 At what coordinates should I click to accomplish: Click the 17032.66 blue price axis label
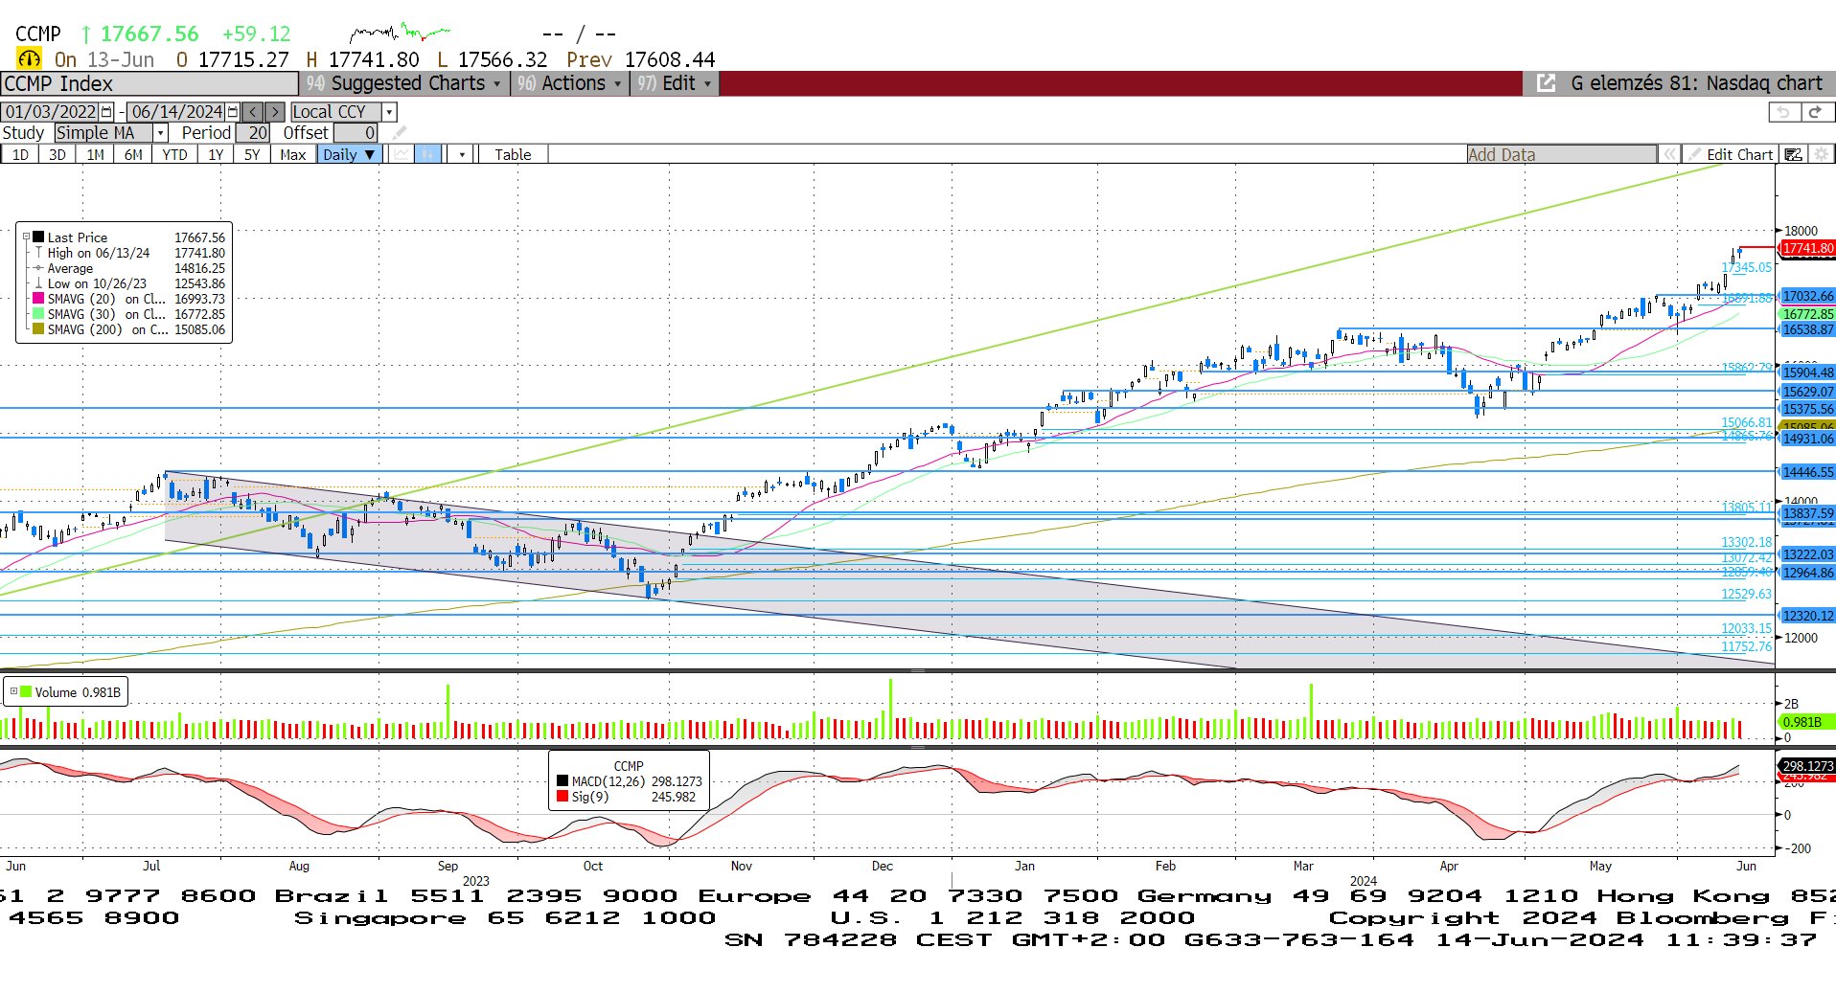tap(1807, 296)
